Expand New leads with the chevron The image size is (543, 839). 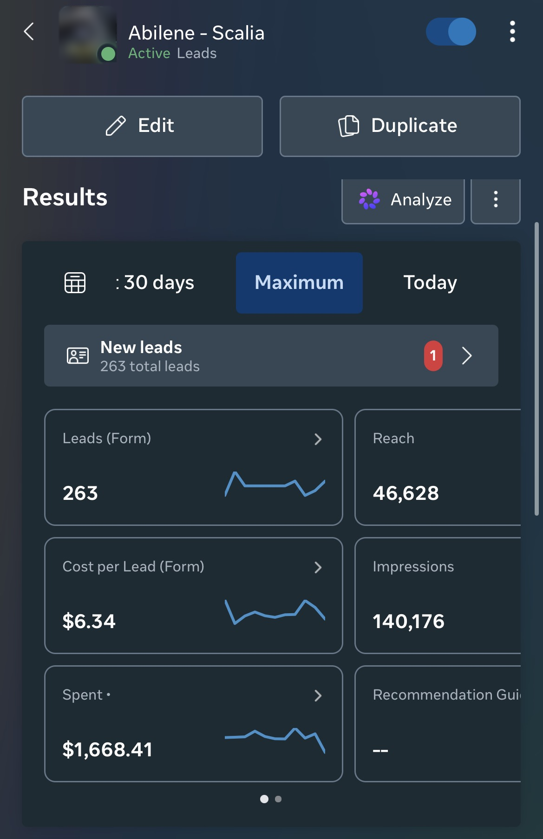(467, 356)
